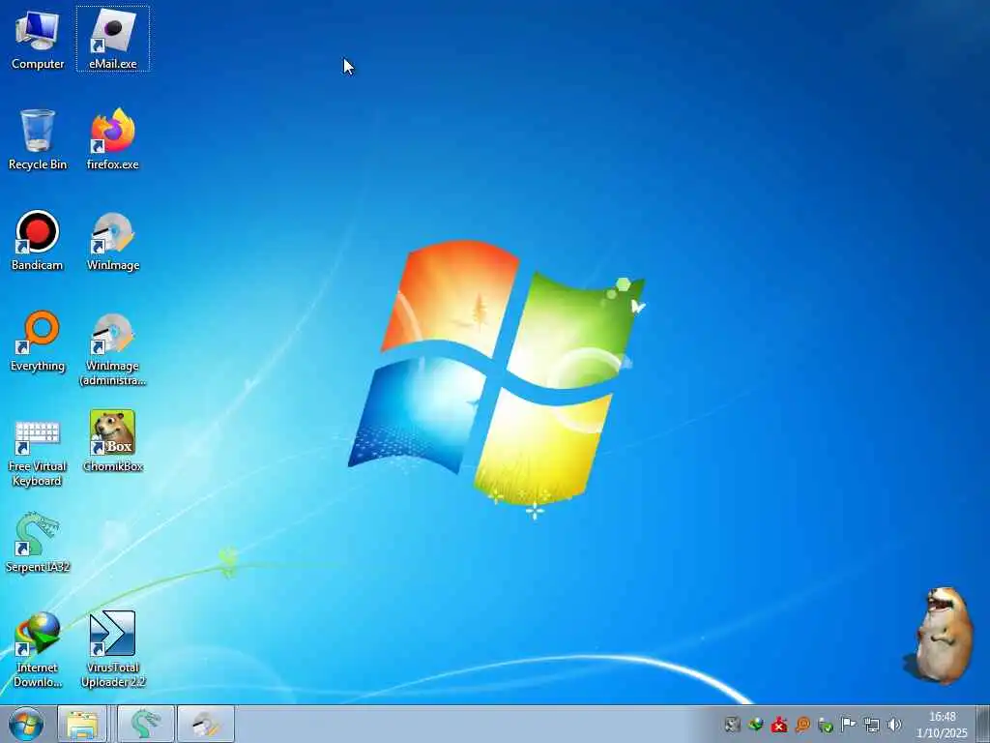Click the Recycle Bin icon
Viewport: 990px width, 743px height.
(38, 139)
